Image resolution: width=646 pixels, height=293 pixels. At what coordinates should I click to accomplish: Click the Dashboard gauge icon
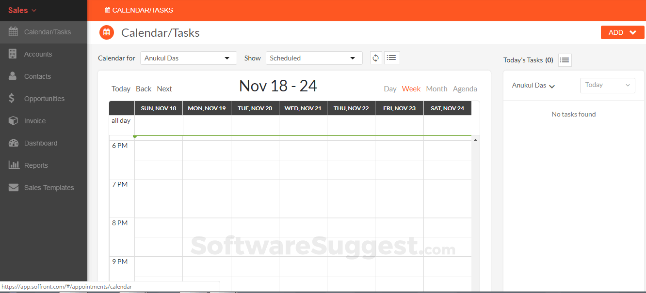14,143
